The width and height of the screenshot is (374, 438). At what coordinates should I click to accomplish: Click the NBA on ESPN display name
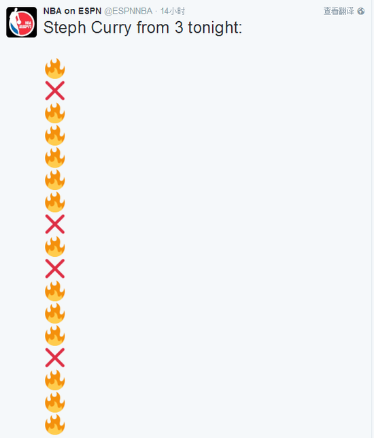tap(72, 11)
